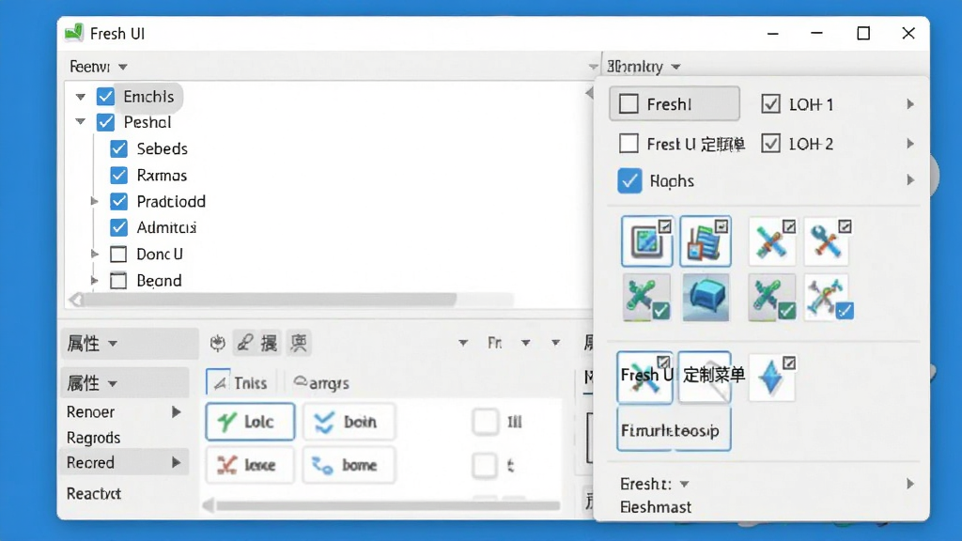The height and width of the screenshot is (541, 962).
Task: Click the 撮 toolbar icon
Action: 270,343
